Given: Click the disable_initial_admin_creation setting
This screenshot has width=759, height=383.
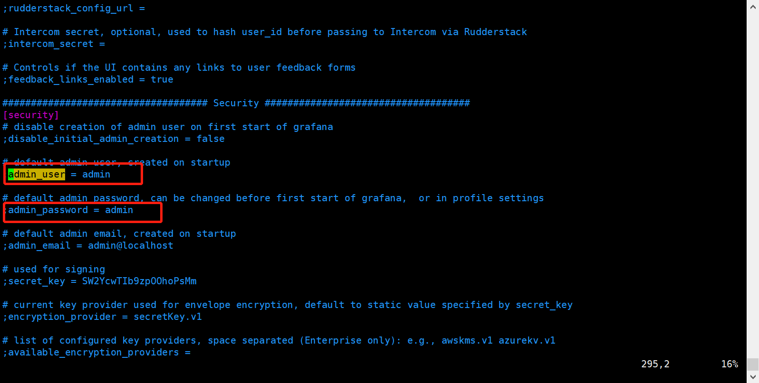Looking at the screenshot, I should pos(93,139).
